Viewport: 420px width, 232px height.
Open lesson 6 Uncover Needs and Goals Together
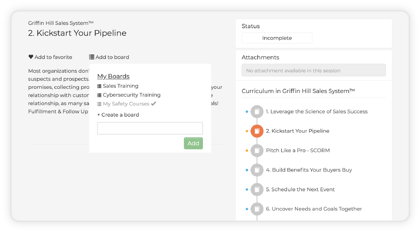[314, 209]
